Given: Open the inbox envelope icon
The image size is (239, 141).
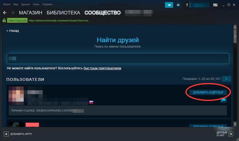Looking at the screenshot, I should (178, 5).
